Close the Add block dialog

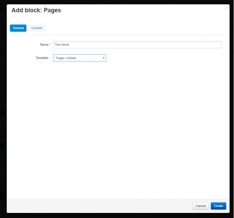point(226,8)
